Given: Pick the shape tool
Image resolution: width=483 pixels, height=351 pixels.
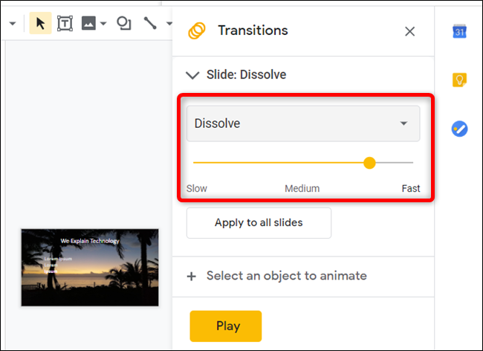Looking at the screenshot, I should tap(124, 24).
